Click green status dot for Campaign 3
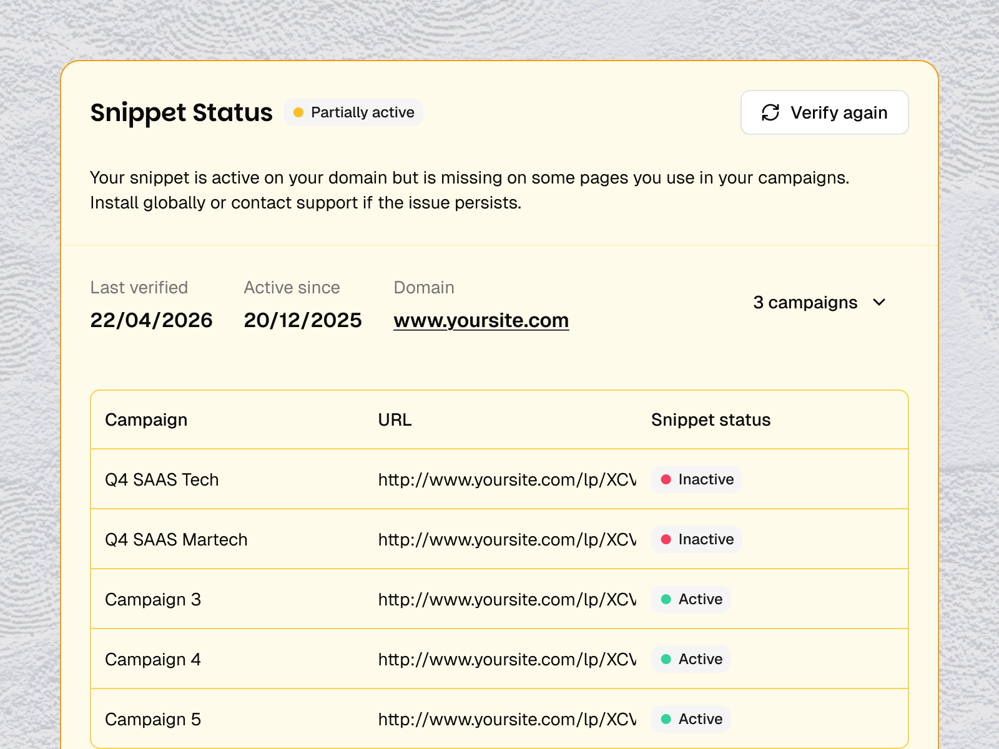The image size is (999, 749). click(666, 599)
